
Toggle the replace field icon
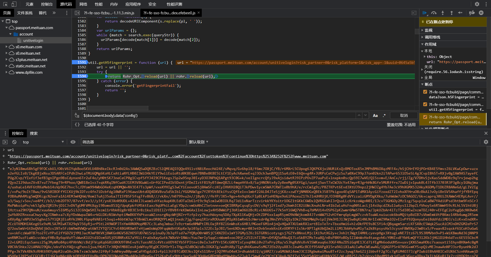pos(77,115)
